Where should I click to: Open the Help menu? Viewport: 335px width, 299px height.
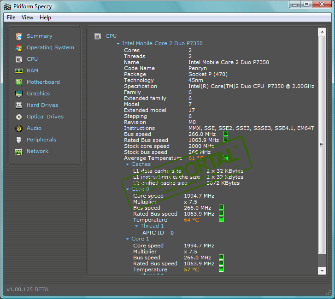tap(45, 18)
